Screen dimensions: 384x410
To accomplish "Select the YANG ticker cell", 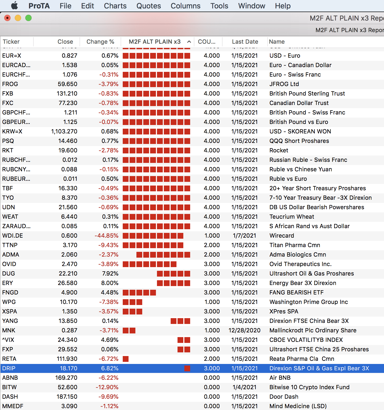I will (x=10, y=321).
